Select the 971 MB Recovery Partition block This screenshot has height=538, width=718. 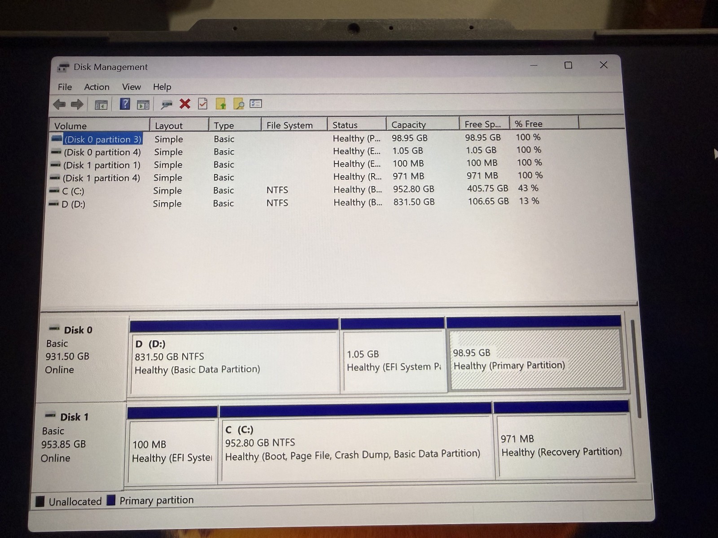563,440
